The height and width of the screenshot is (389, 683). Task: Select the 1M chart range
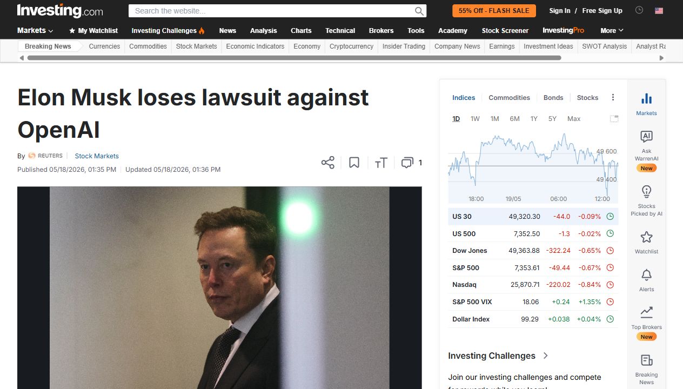[x=494, y=119]
